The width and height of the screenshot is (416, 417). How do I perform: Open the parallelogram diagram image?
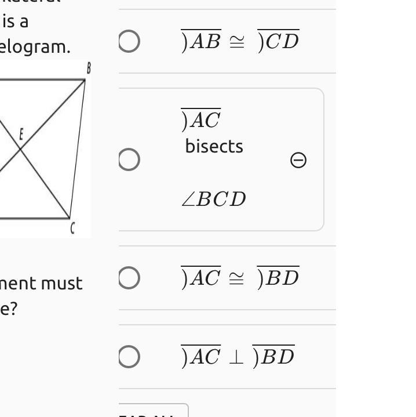[45, 149]
